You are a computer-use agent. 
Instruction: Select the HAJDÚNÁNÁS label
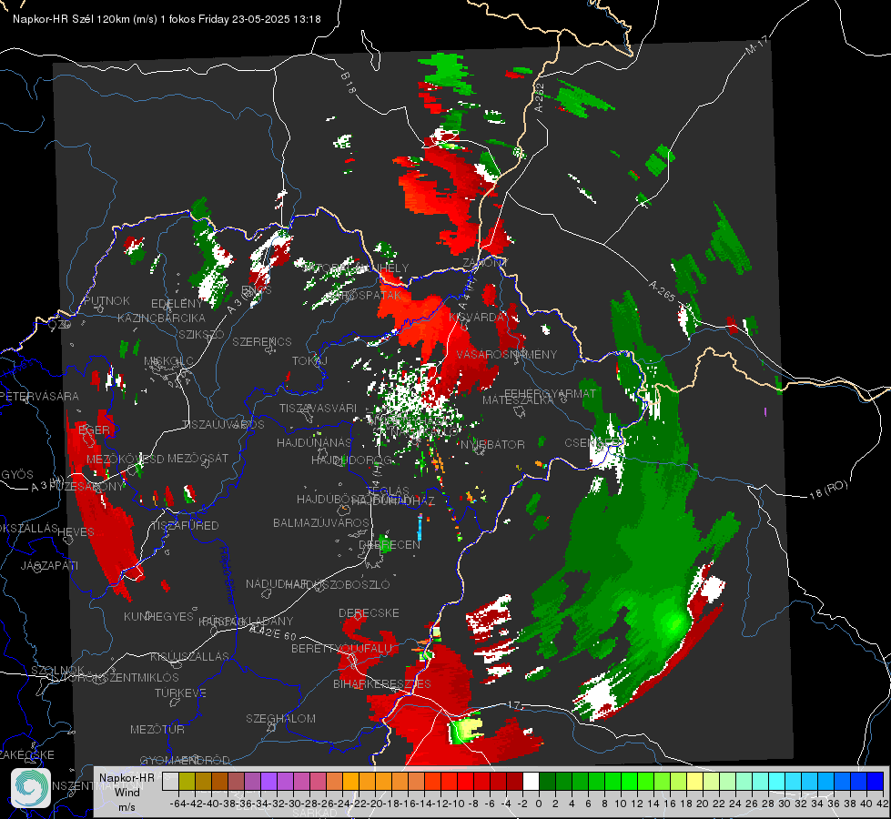[x=314, y=442]
